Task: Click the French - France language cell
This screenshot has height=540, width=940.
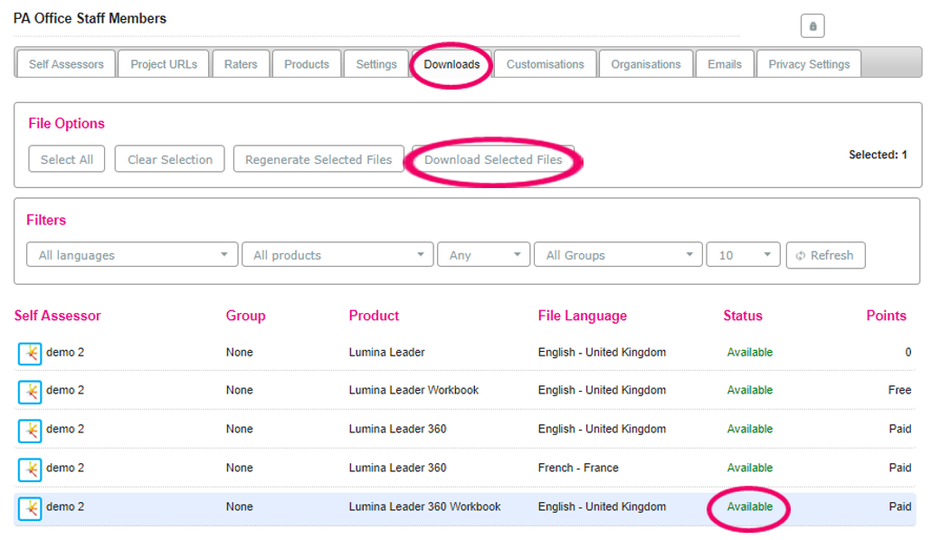Action: [x=578, y=468]
